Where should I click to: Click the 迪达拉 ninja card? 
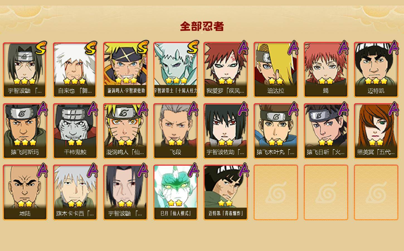(x=276, y=70)
